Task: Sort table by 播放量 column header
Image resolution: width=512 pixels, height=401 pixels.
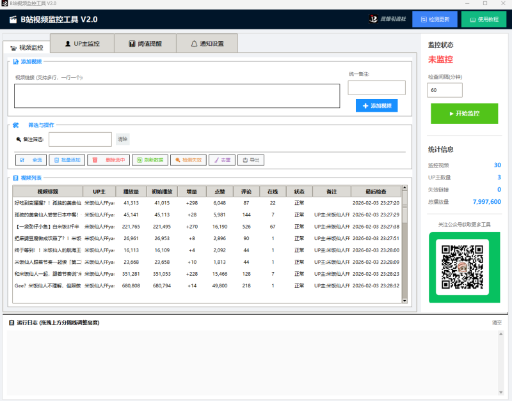Action: pyautogui.click(x=131, y=192)
